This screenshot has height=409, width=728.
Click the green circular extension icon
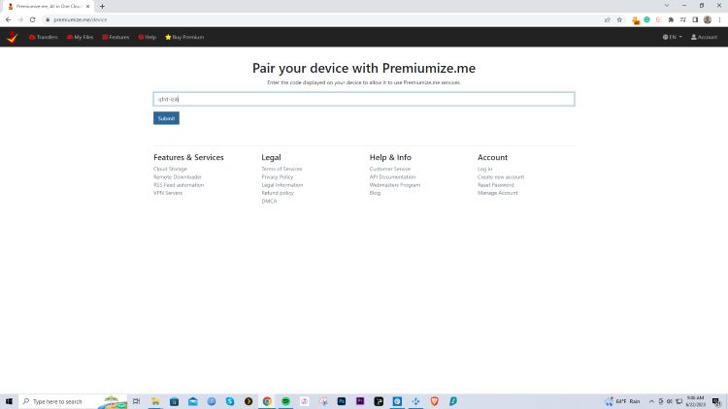646,19
